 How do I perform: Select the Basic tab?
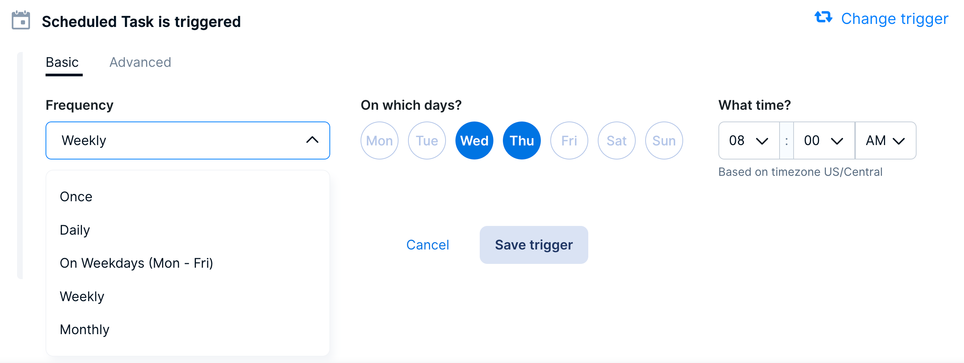coord(62,62)
